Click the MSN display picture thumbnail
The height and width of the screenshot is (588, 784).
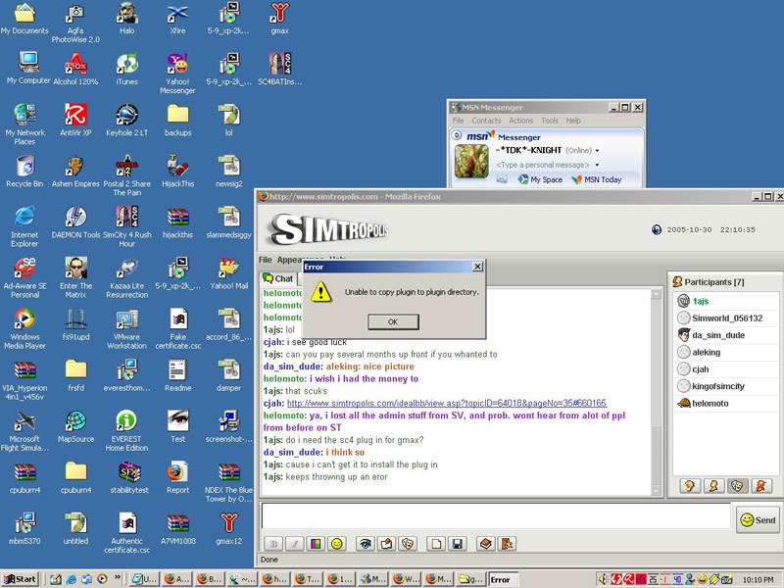pyautogui.click(x=471, y=161)
